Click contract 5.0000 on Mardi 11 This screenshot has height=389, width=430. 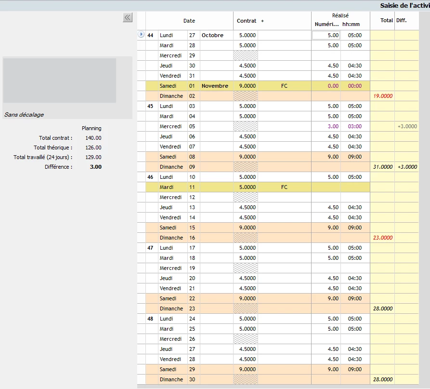[x=248, y=187]
